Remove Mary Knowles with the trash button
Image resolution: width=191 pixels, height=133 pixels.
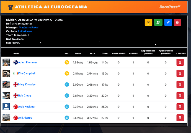click(x=180, y=85)
